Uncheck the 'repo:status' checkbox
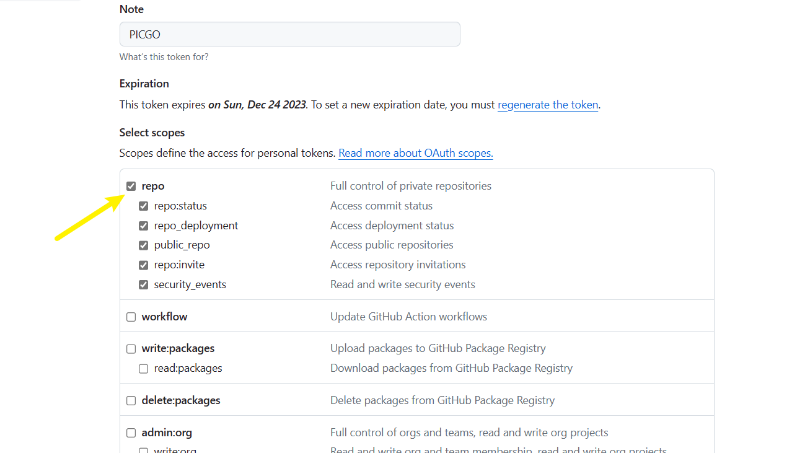Screen dimensions: 792x453 click(144, 206)
